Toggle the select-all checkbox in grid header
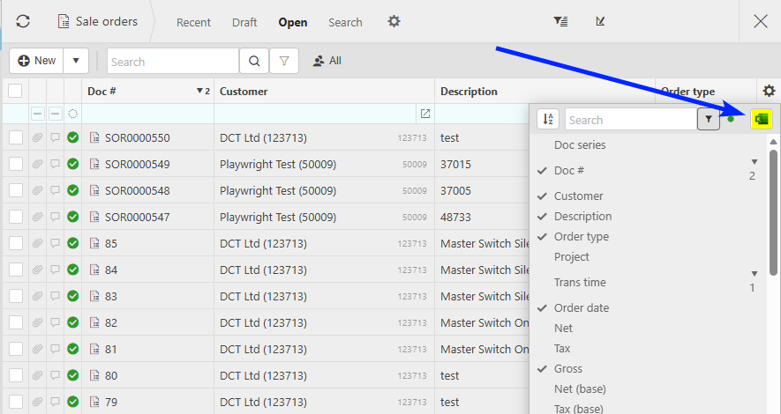781x414 pixels. [x=15, y=91]
